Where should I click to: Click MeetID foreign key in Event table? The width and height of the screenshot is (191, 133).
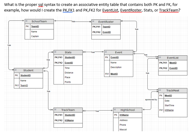tap(114, 74)
